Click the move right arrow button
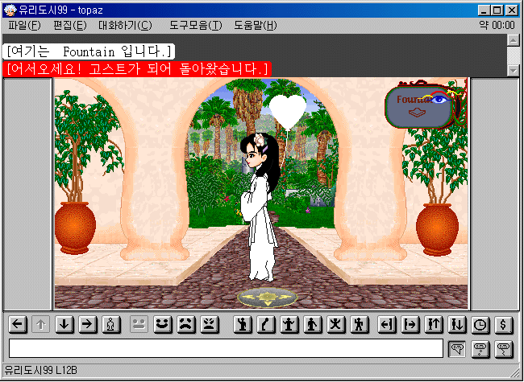Image resolution: width=524 pixels, height=382 pixels. click(x=88, y=325)
